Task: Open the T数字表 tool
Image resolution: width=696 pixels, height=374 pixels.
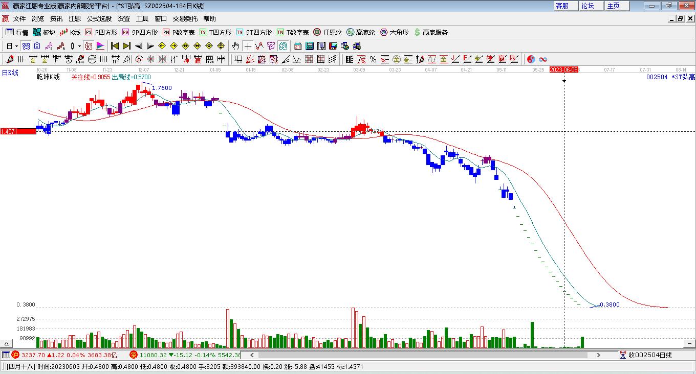Action: point(292,32)
